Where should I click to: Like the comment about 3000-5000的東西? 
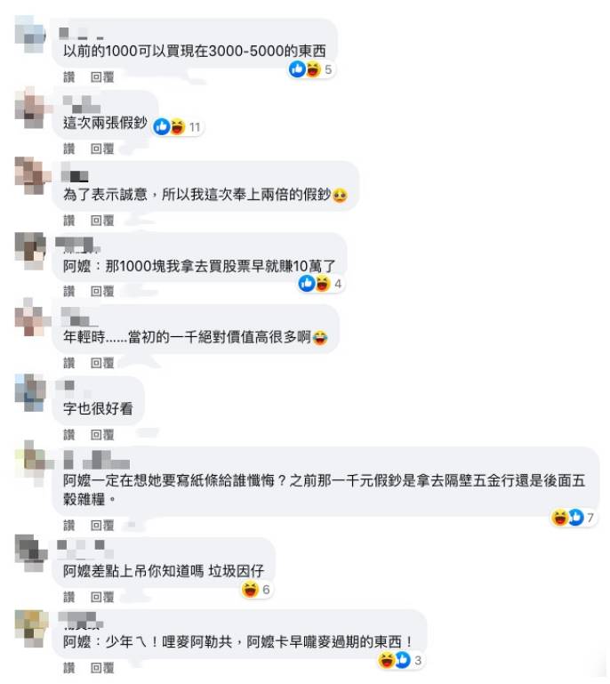pos(68,77)
